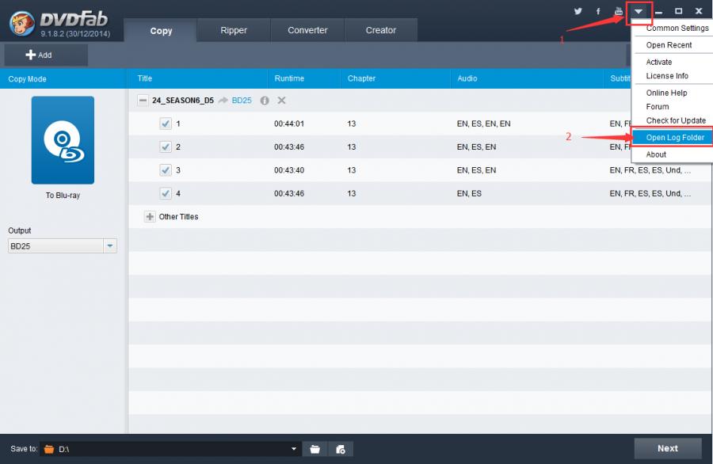
Task: Click the browse folder icon
Action: pyautogui.click(x=315, y=449)
